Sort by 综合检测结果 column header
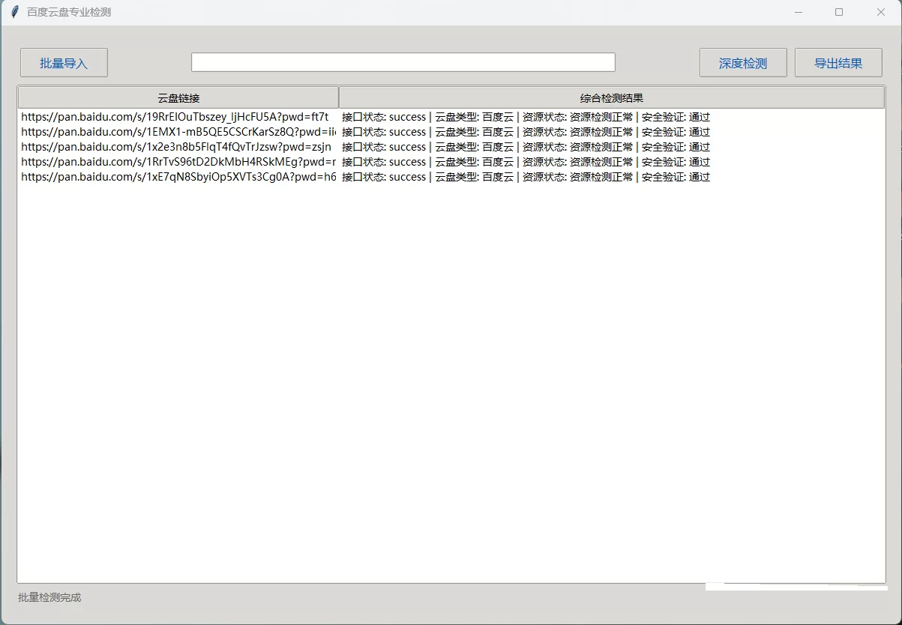Viewport: 902px width, 625px height. coord(612,97)
